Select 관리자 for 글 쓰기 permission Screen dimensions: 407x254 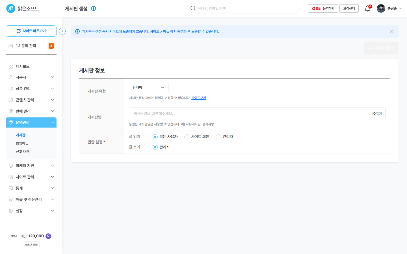pyautogui.click(x=155, y=147)
